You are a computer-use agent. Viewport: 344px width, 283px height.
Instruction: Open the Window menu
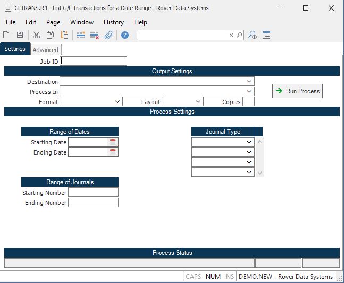coord(82,22)
